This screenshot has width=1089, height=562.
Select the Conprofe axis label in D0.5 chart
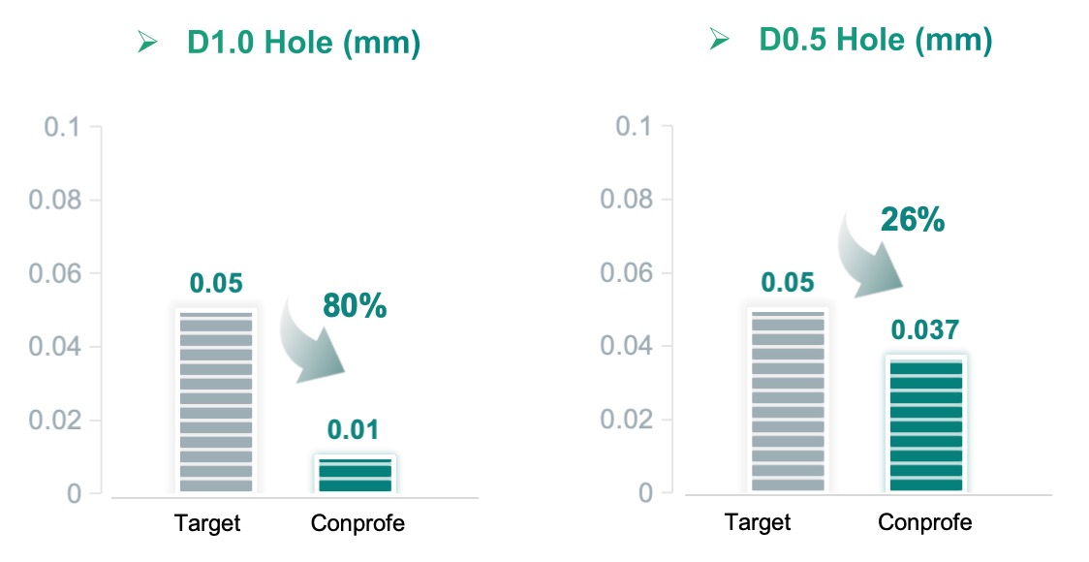coord(924,522)
